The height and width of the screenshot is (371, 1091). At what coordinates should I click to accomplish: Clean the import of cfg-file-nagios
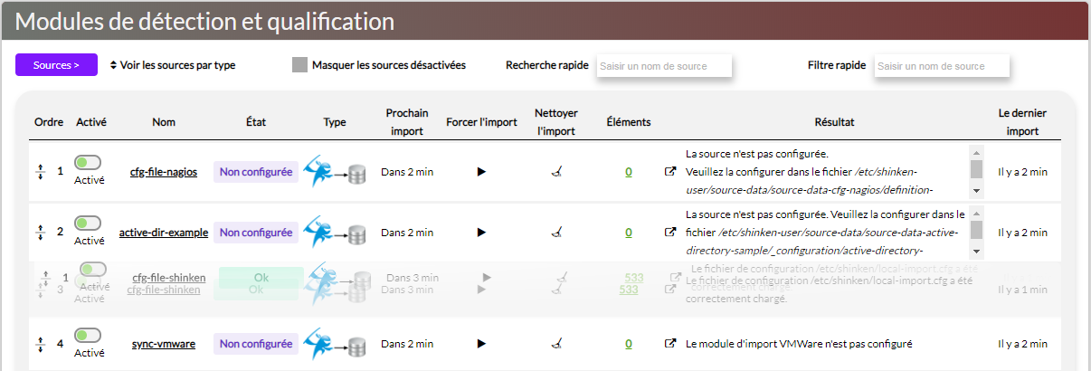click(x=557, y=171)
